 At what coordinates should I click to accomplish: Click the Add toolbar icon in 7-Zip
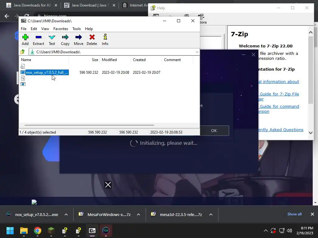(25, 40)
